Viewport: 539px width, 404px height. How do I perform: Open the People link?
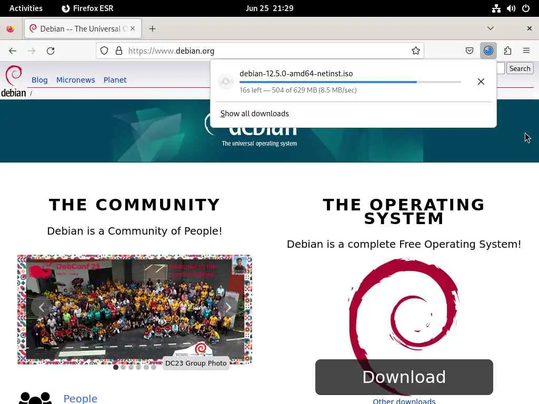click(81, 399)
